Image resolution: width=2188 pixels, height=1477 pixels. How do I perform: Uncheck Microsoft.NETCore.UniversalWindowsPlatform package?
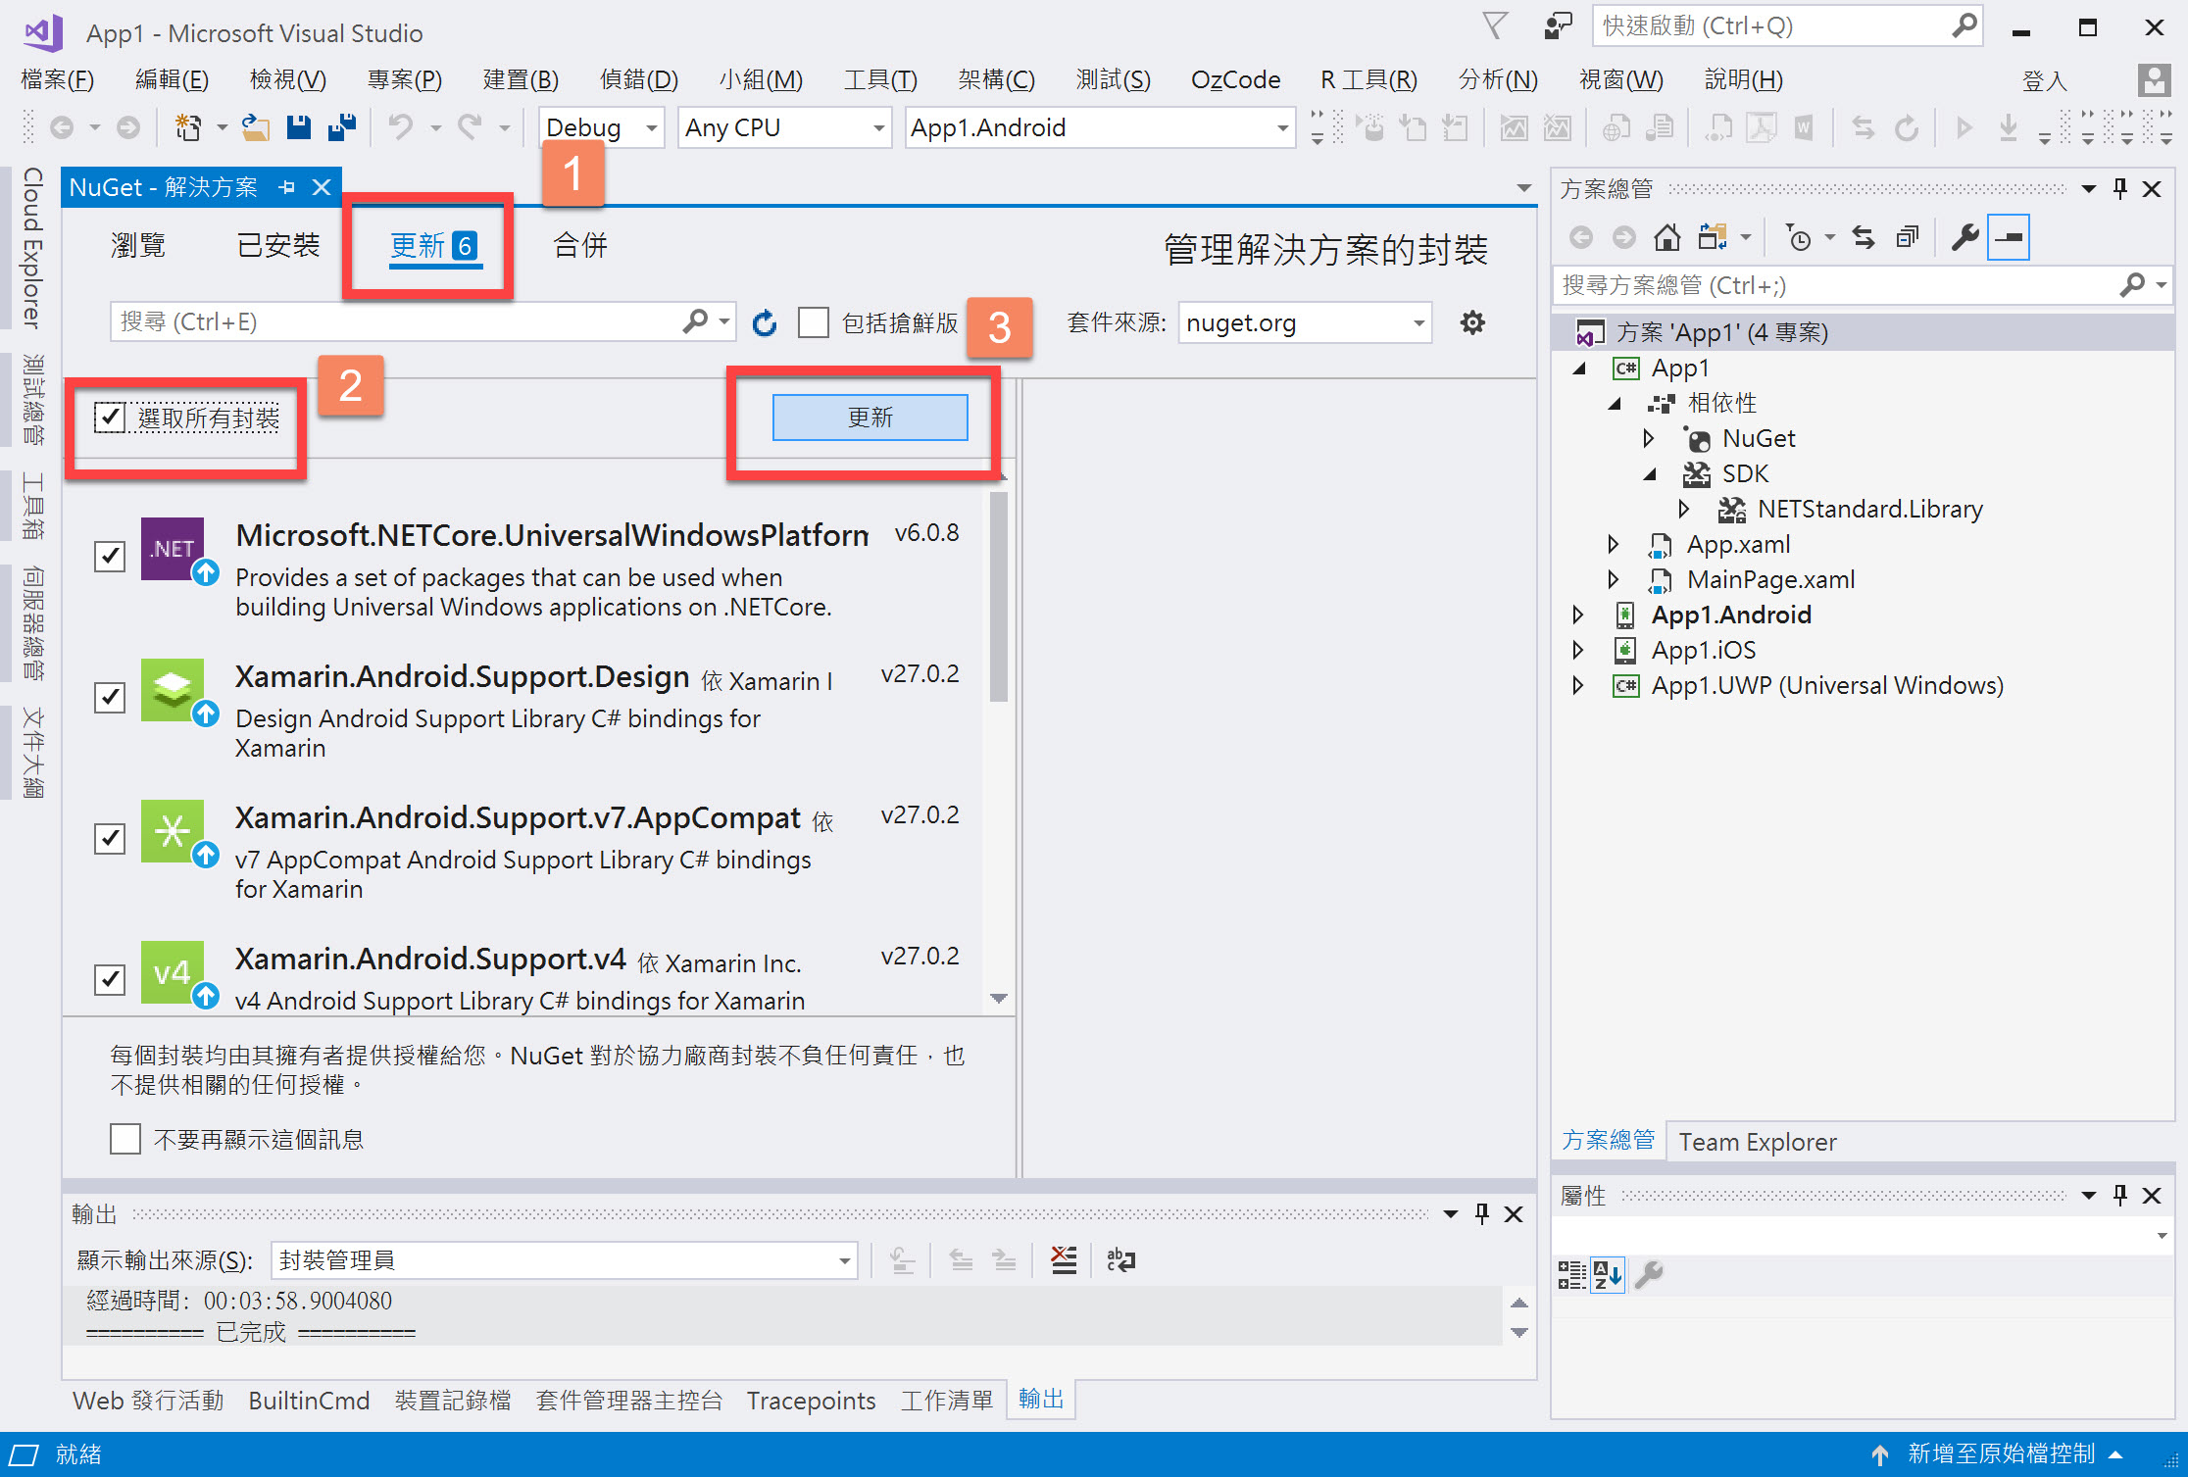click(x=110, y=556)
